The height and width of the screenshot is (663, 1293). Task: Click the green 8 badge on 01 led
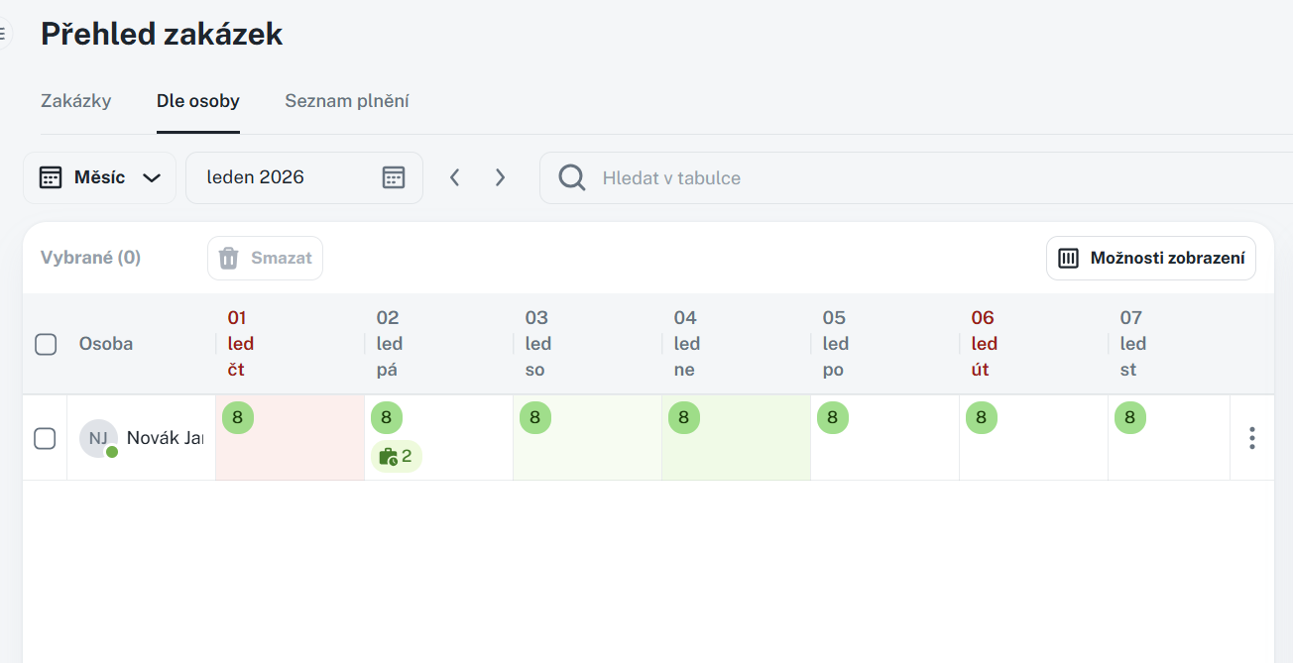click(x=238, y=418)
